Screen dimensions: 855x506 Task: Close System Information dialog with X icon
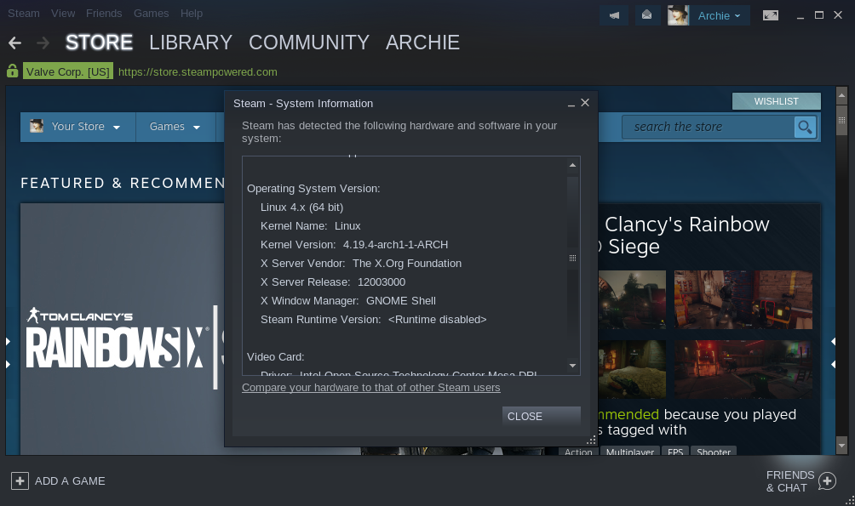585,102
